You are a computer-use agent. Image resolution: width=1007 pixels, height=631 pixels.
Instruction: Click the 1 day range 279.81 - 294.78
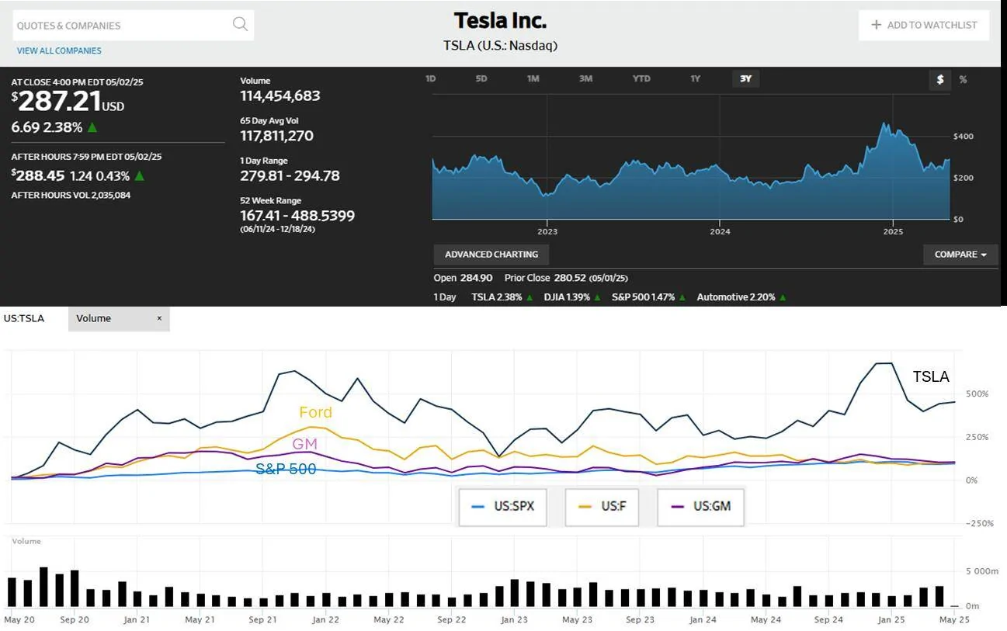pos(290,175)
